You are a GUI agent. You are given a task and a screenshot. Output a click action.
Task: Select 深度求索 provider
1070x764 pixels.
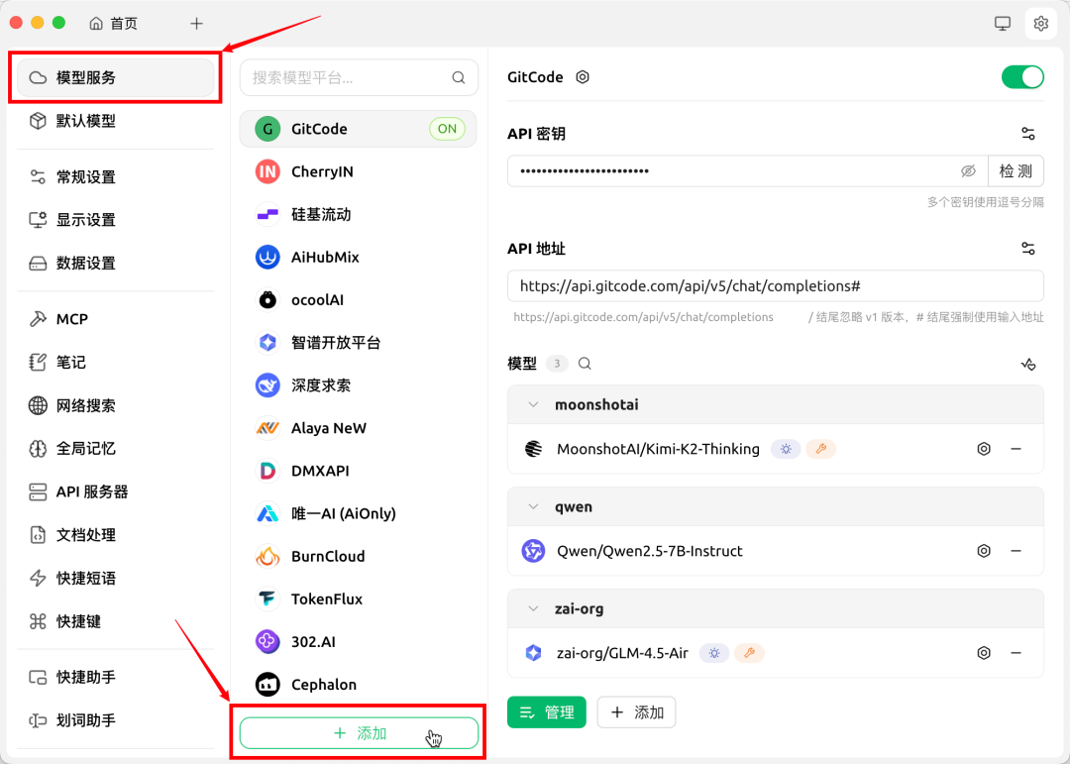pos(359,385)
